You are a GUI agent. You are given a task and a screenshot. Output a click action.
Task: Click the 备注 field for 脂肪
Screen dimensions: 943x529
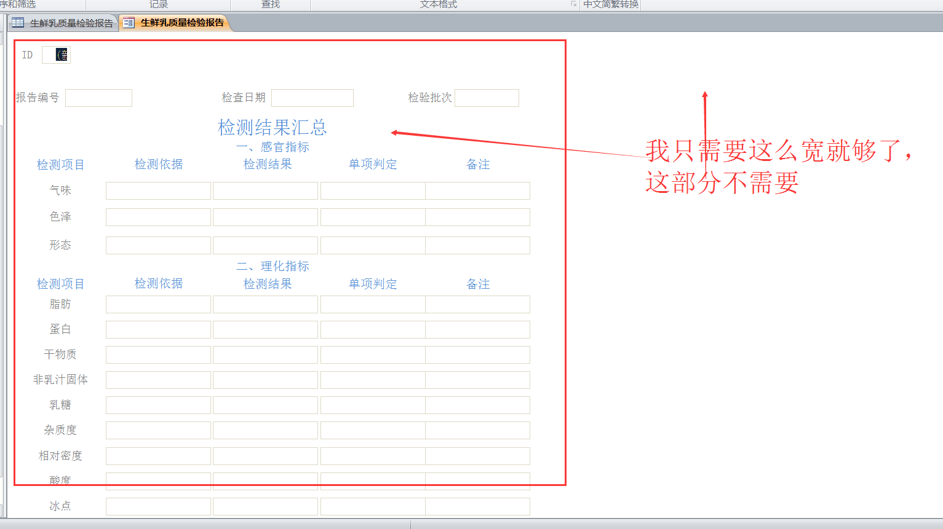(x=477, y=304)
